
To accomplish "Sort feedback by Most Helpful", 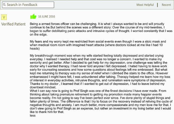I will click(145, 5).
